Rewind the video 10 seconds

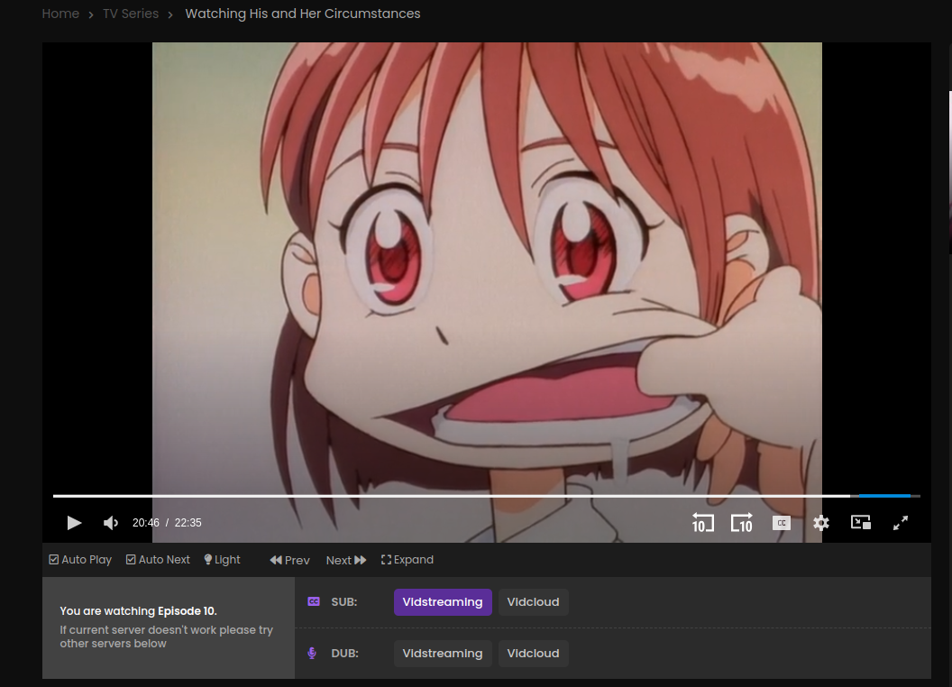(x=702, y=522)
